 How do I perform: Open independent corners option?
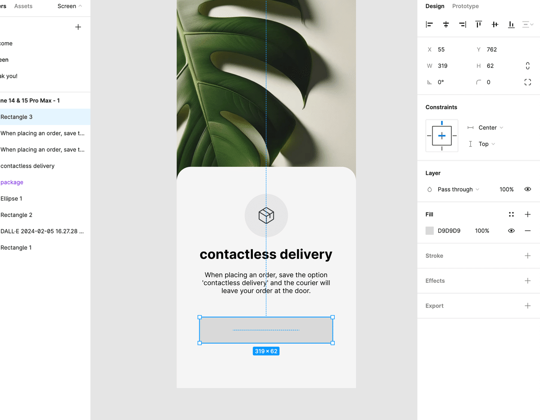coord(528,82)
